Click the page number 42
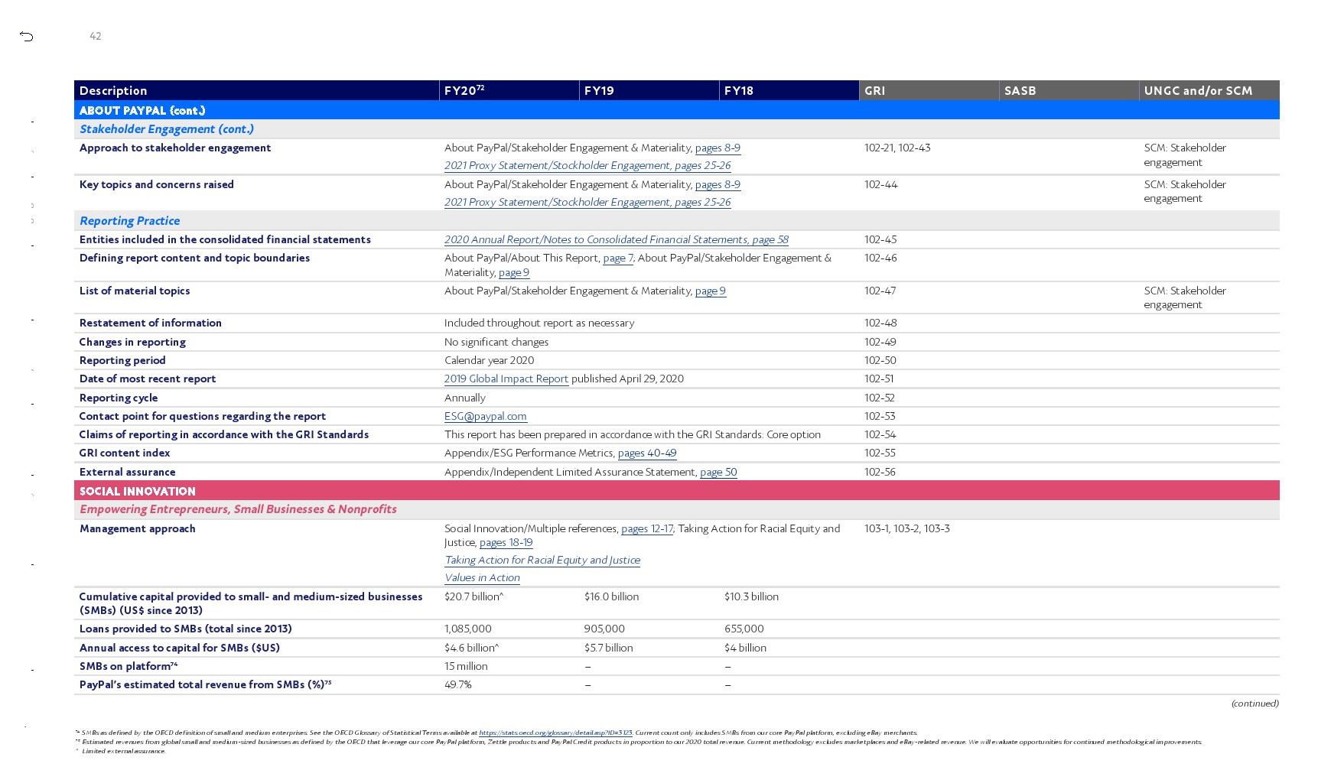 pyautogui.click(x=96, y=36)
